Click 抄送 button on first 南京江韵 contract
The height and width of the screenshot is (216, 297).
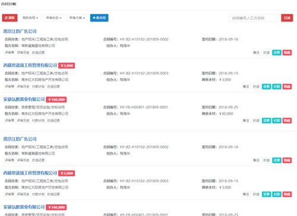(x=266, y=52)
